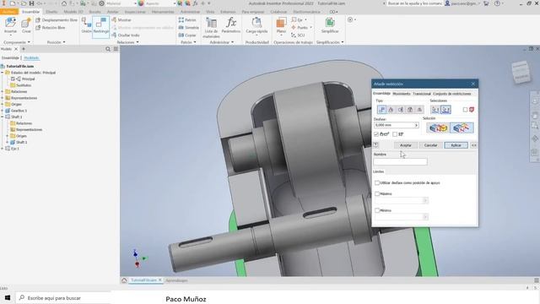Select the Ángulo constraint type icon
Viewport: 540px width, 304px height.
(x=391, y=110)
